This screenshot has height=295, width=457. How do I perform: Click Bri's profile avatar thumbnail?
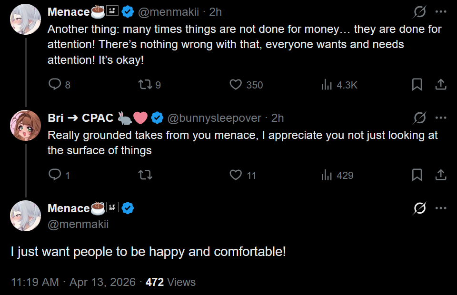coord(25,125)
